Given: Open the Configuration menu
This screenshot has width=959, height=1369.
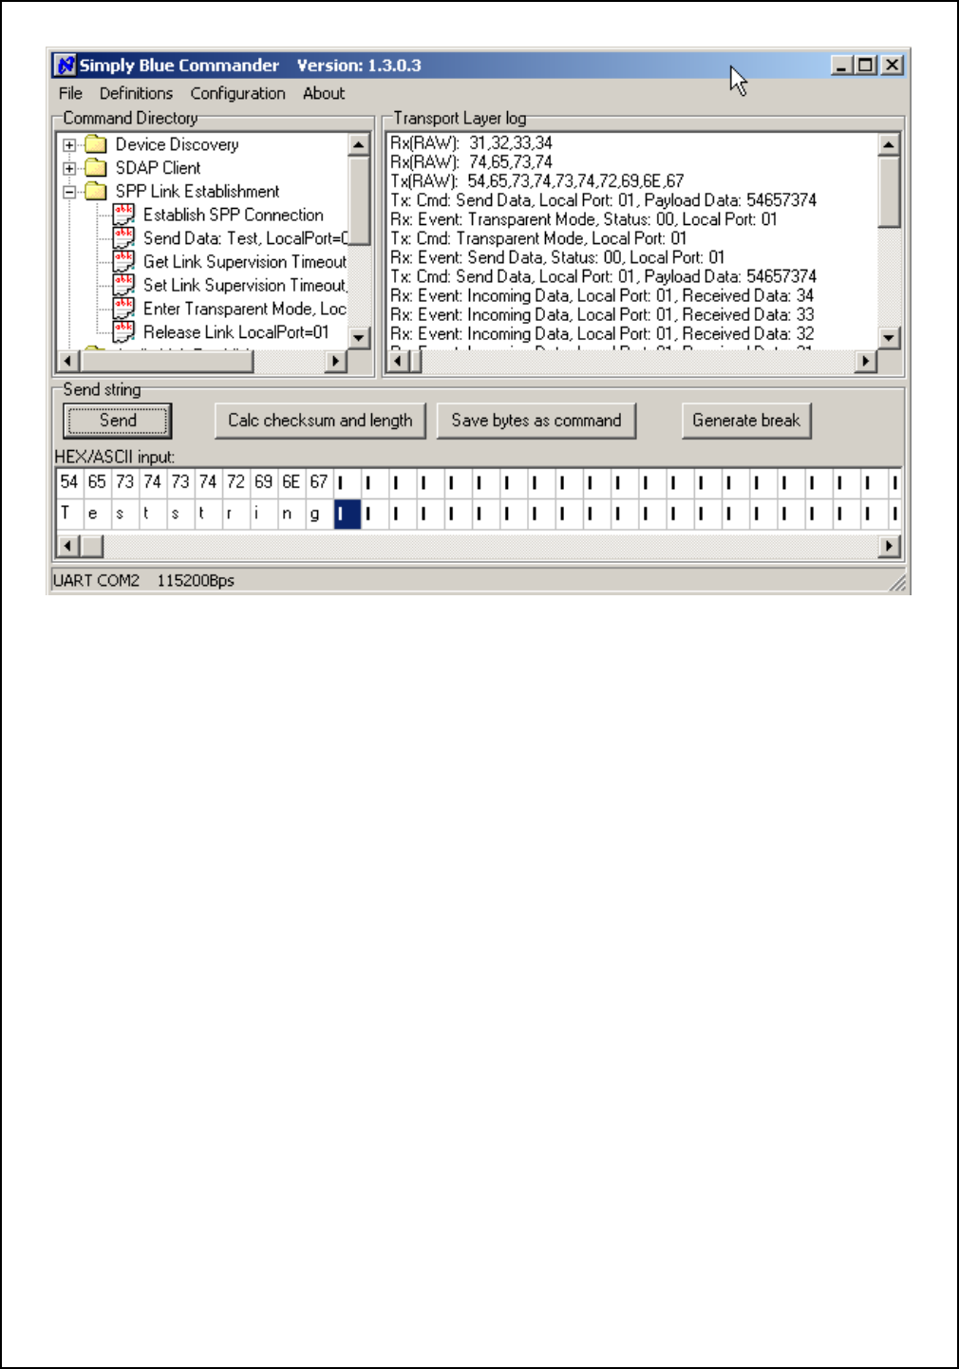Looking at the screenshot, I should [237, 93].
